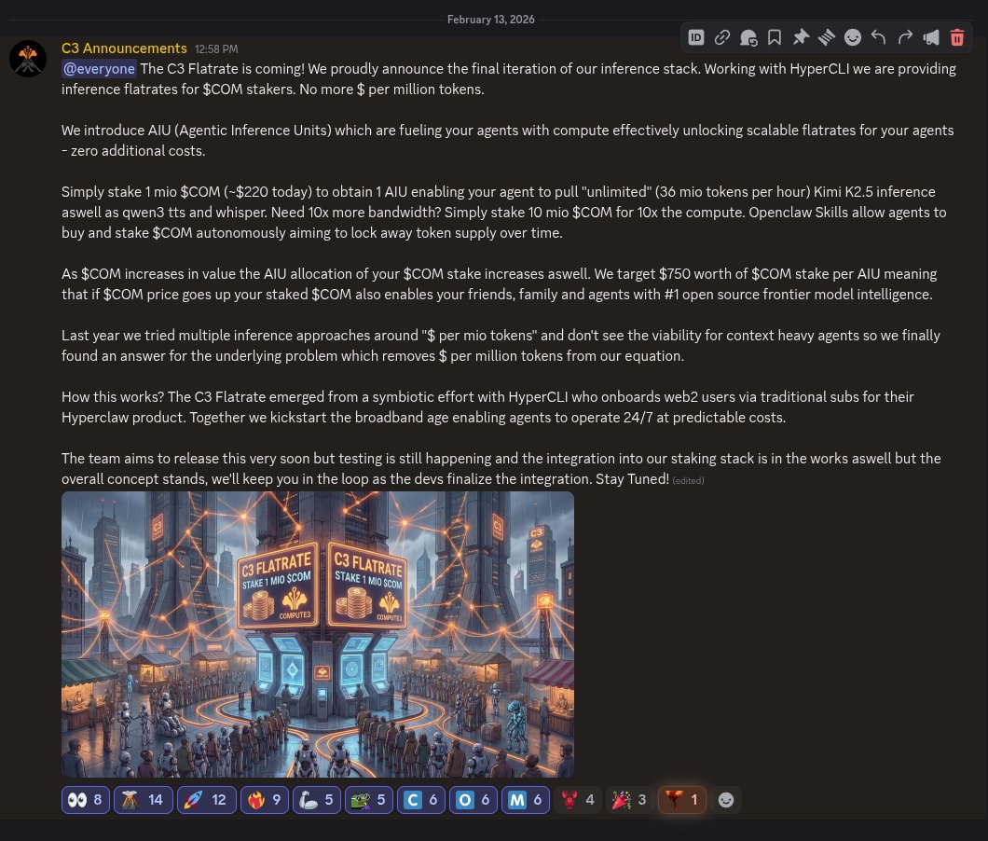Copy the message ID via ID icon
The width and height of the screenshot is (988, 841).
(695, 38)
